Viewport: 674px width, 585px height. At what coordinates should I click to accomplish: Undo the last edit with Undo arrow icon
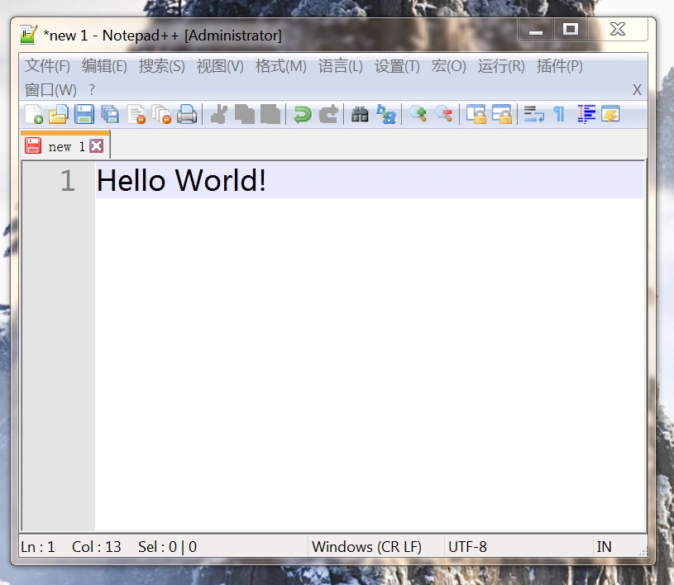[x=302, y=114]
